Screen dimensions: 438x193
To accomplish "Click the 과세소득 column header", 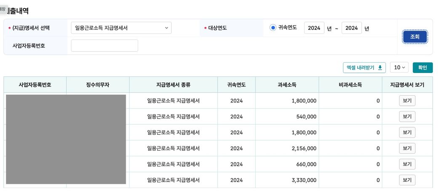I will [287, 85].
